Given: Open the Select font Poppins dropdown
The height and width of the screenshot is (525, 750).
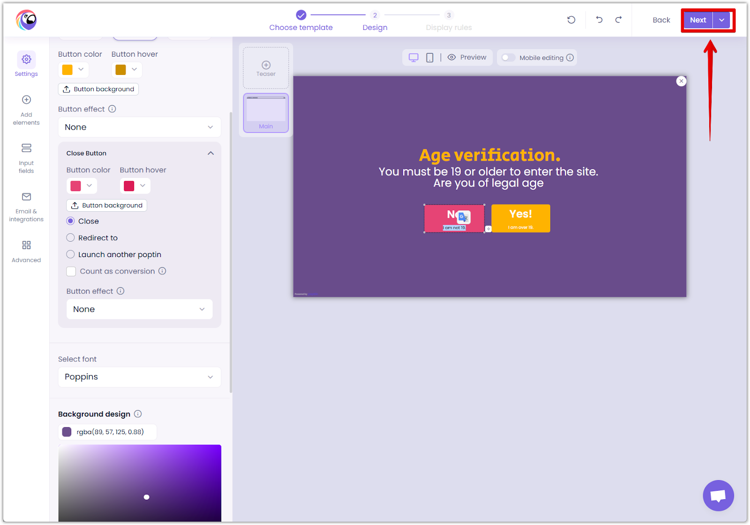Looking at the screenshot, I should tap(139, 377).
